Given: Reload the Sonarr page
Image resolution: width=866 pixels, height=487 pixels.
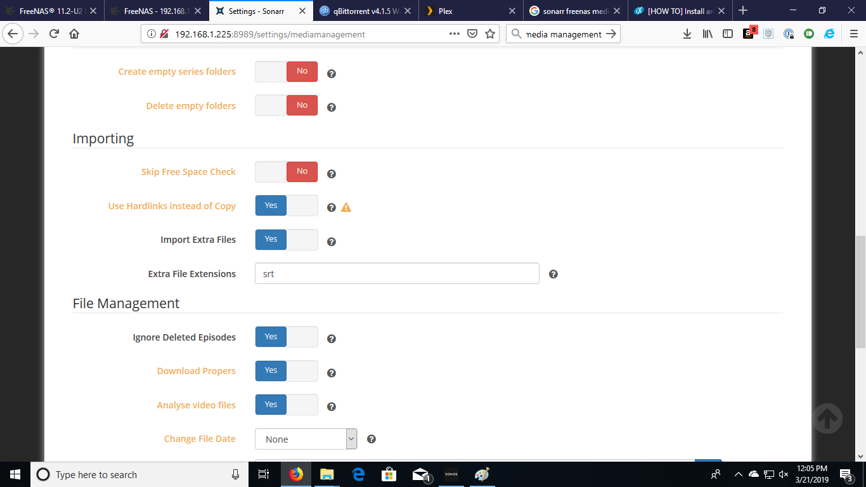Looking at the screenshot, I should point(54,34).
